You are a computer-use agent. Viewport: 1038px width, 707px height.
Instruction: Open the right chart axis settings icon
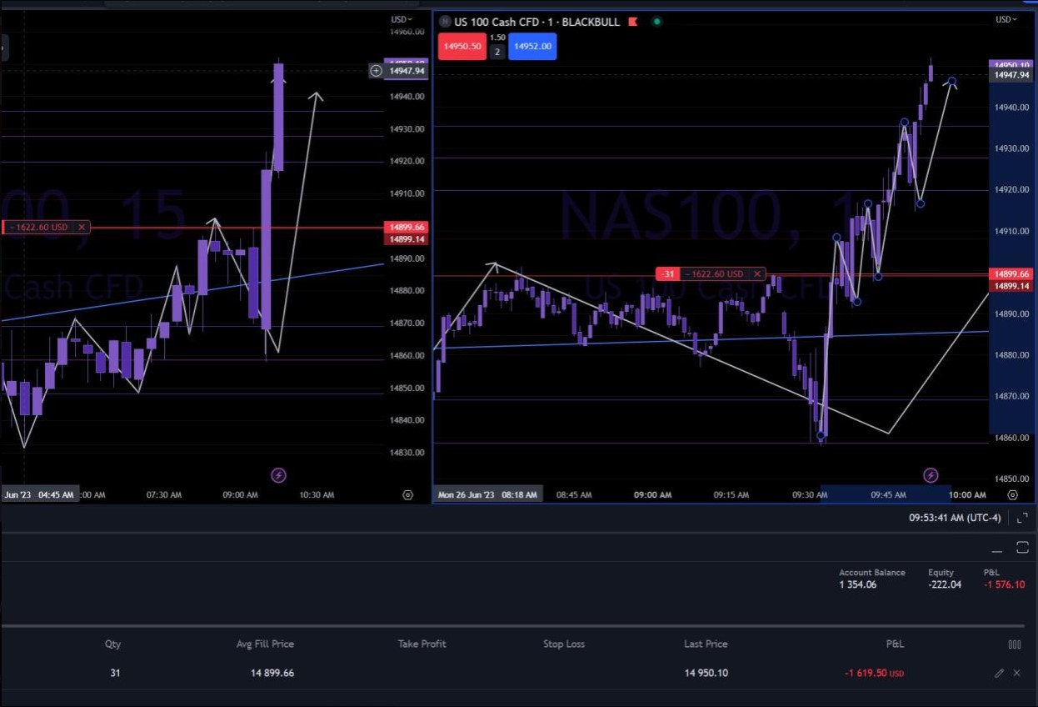(x=1012, y=494)
